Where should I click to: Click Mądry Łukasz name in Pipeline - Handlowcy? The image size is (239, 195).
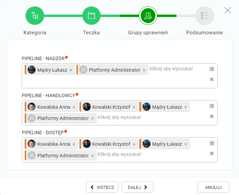coord(167,107)
